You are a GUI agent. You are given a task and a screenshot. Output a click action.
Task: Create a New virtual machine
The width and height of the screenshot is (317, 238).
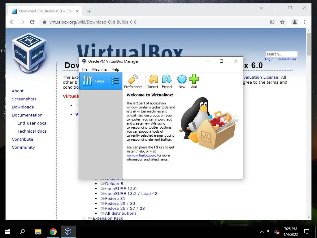[x=182, y=81]
